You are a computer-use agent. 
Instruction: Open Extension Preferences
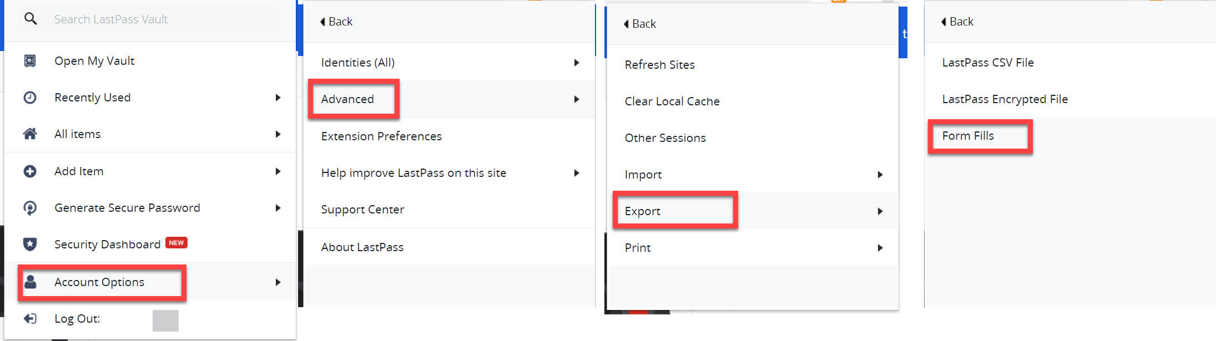pos(449,136)
